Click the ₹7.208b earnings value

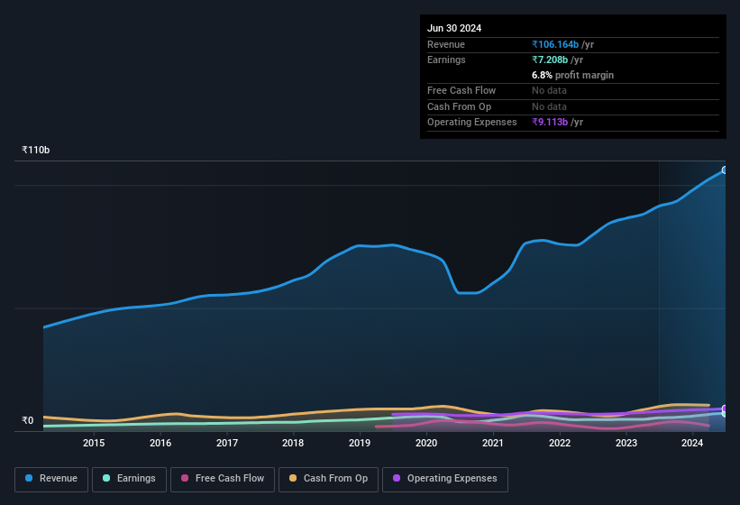[550, 60]
